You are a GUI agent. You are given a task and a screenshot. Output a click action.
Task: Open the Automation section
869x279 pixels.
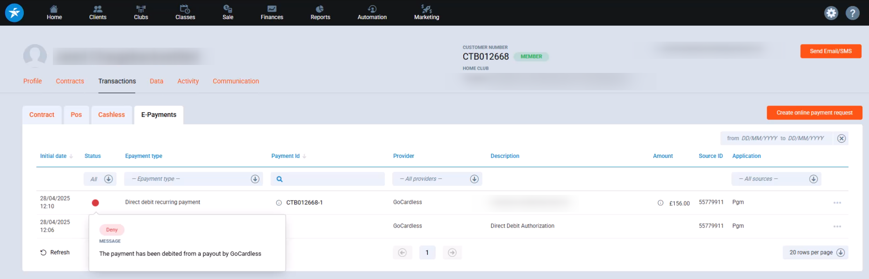click(372, 13)
